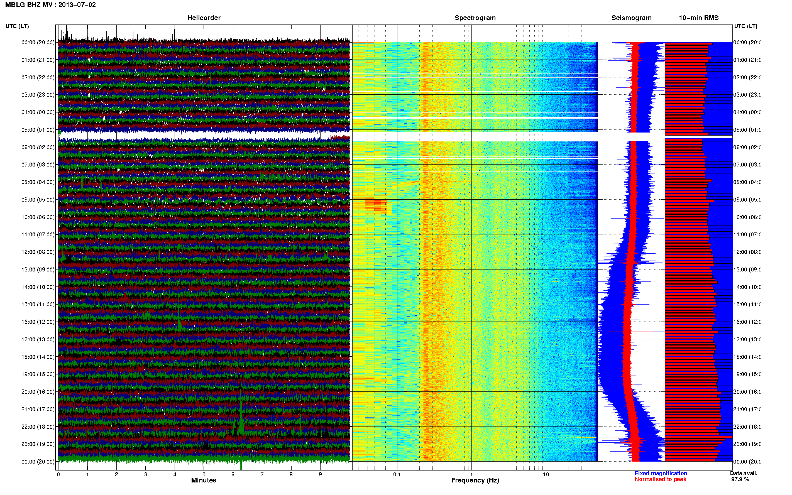This screenshot has width=792, height=495.
Task: Click the '12:00 (08:00)' time label
Action: click(x=38, y=252)
